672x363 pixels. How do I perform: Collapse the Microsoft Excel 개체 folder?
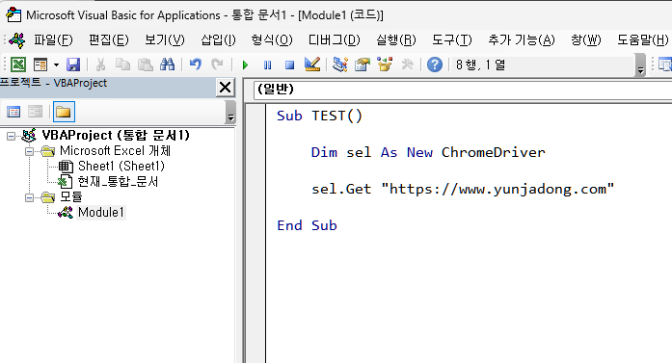29,151
